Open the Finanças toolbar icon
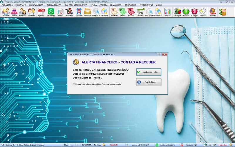 (177, 12)
